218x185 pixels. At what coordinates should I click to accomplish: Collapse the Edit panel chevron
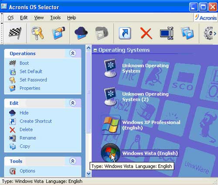pyautogui.click(x=73, y=103)
